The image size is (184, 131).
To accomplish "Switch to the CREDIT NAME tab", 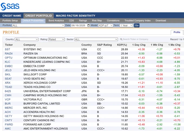I will pyautogui.click(x=12, y=16).
